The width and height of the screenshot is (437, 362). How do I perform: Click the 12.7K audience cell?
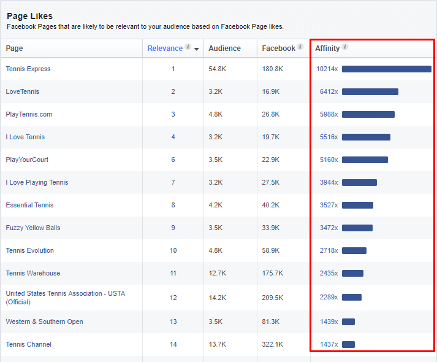point(218,273)
